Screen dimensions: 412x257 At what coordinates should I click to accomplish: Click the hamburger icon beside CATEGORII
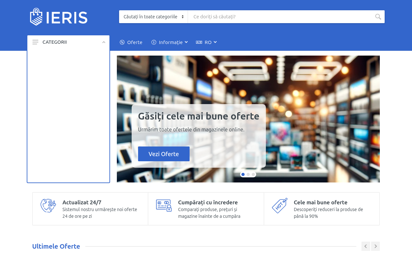[x=35, y=42]
